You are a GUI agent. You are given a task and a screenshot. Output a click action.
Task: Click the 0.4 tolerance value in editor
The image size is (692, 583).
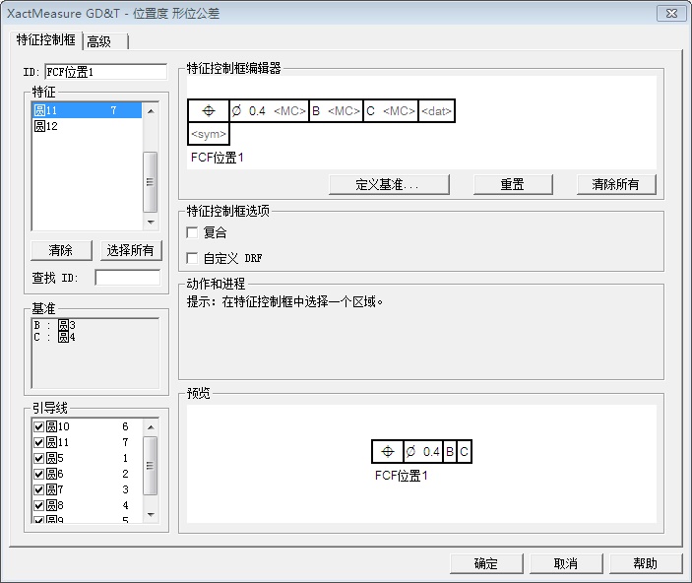coord(257,111)
